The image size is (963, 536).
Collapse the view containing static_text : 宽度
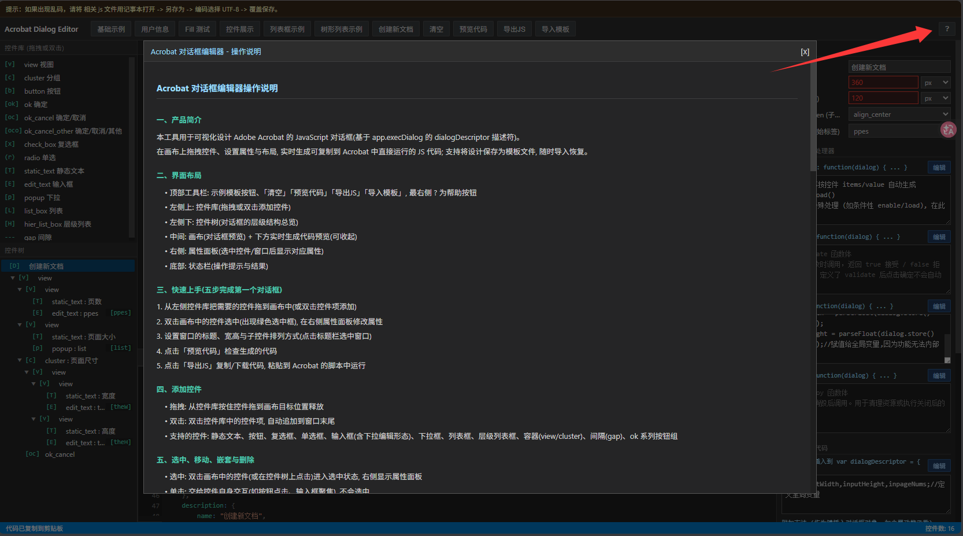pyautogui.click(x=34, y=384)
